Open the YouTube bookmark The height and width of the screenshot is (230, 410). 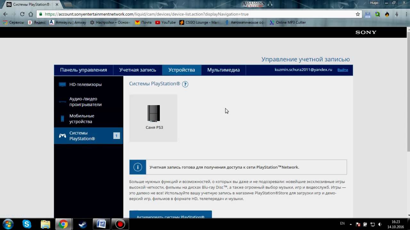[165, 22]
